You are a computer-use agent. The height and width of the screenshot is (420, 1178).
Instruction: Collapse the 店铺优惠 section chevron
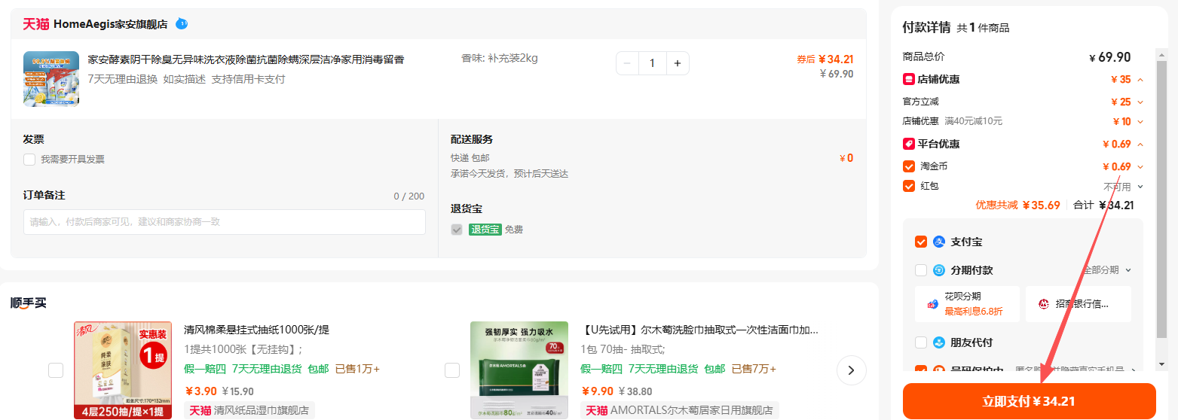point(1140,80)
